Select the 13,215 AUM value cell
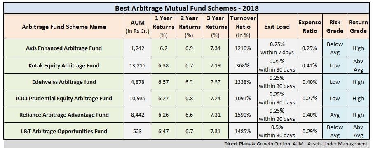Viewport: 373px width, 150px height. (138, 65)
